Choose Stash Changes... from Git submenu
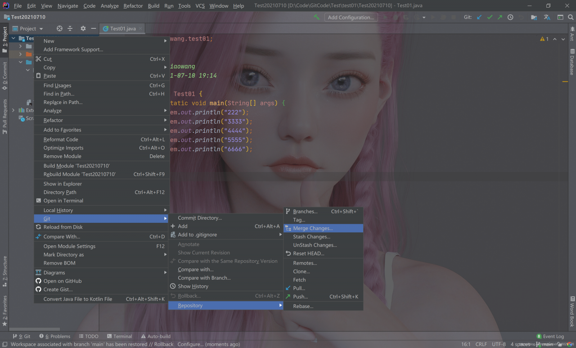 [311, 237]
